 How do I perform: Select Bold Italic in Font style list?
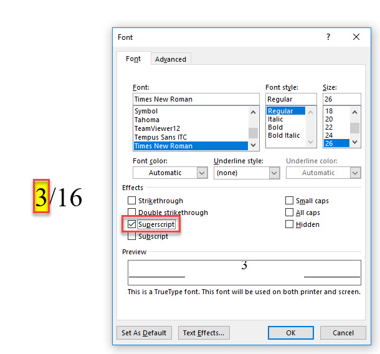pyautogui.click(x=284, y=135)
